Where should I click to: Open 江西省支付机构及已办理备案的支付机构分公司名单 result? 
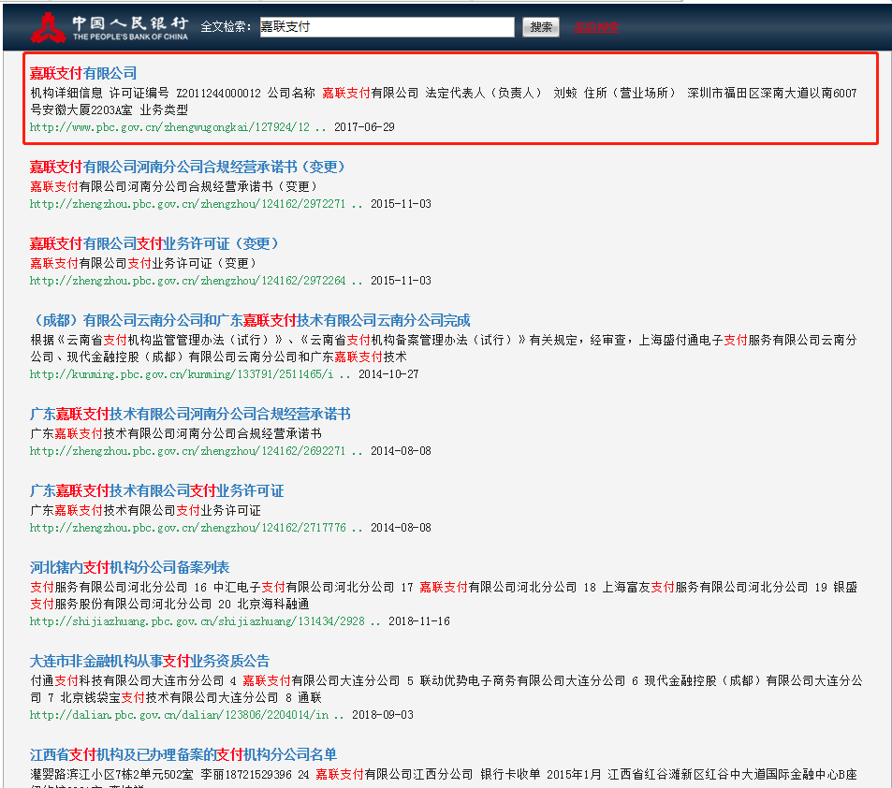click(x=183, y=754)
